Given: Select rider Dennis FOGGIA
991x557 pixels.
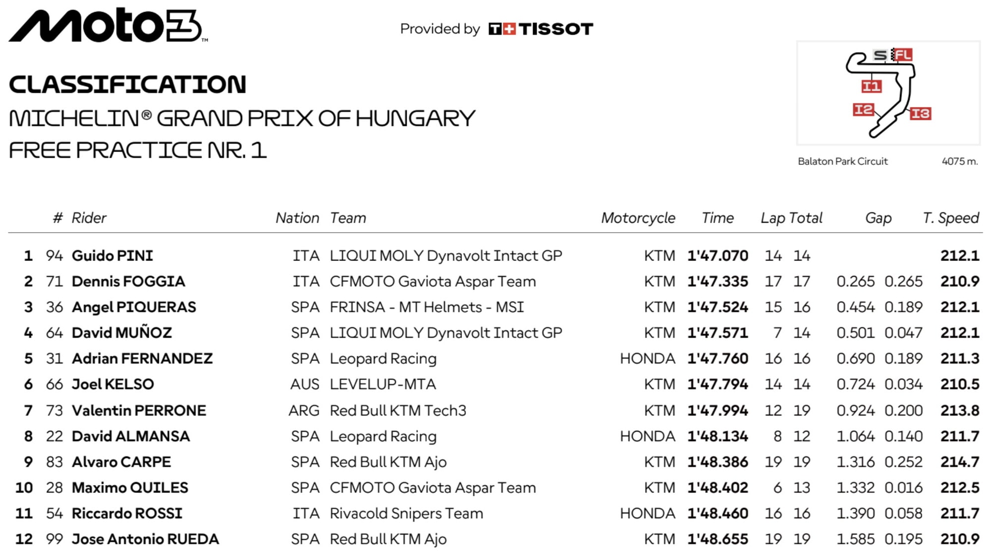Looking at the screenshot, I should pos(128,281).
